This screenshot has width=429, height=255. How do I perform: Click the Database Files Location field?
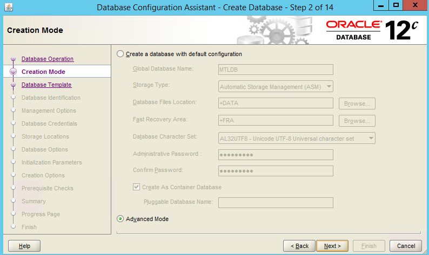[276, 103]
